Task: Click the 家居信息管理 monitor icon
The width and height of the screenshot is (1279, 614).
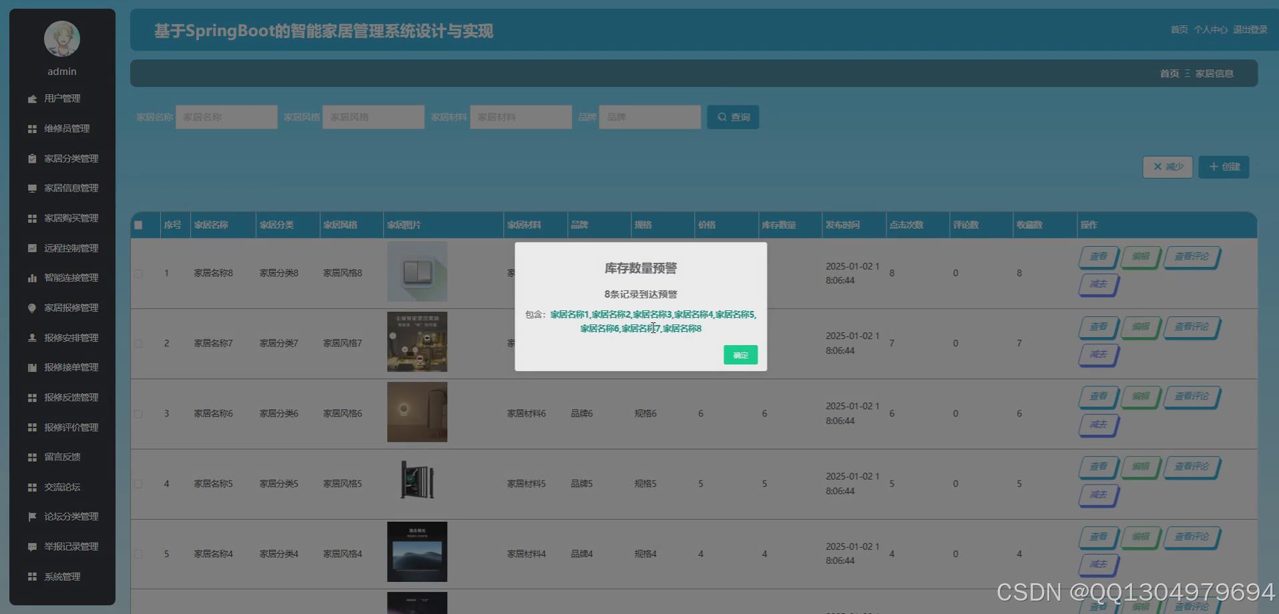Action: [x=32, y=188]
